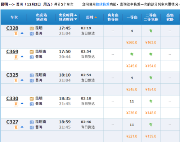
Task: Click station icon beside C325 昆明南
Action: (32, 75)
